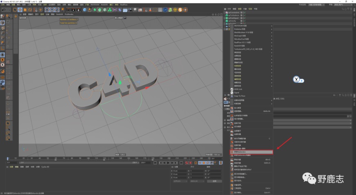Click the green B plugin icon
This screenshot has width=356, height=195.
(170, 10)
